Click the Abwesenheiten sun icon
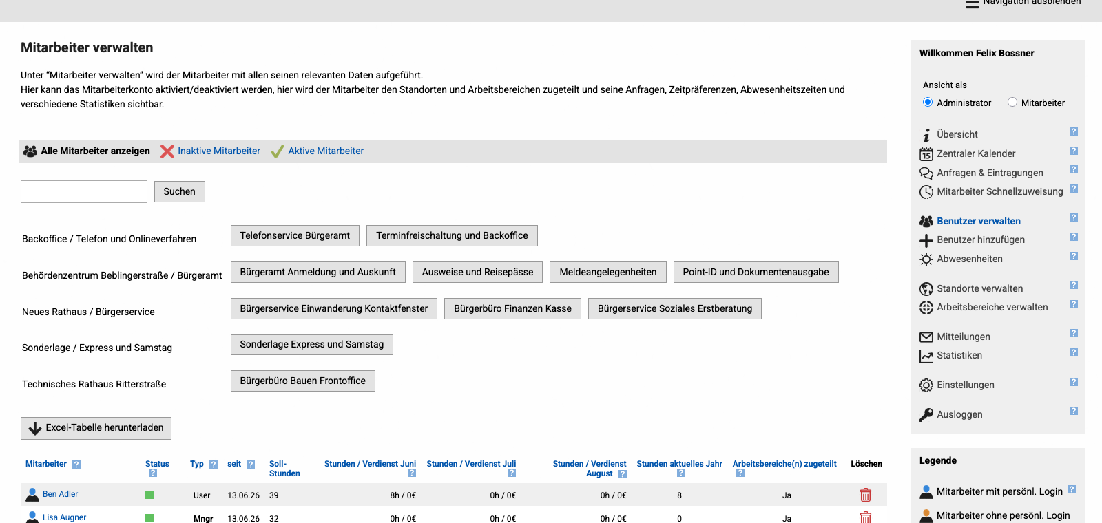Viewport: 1102px width, 523px height. tap(926, 259)
